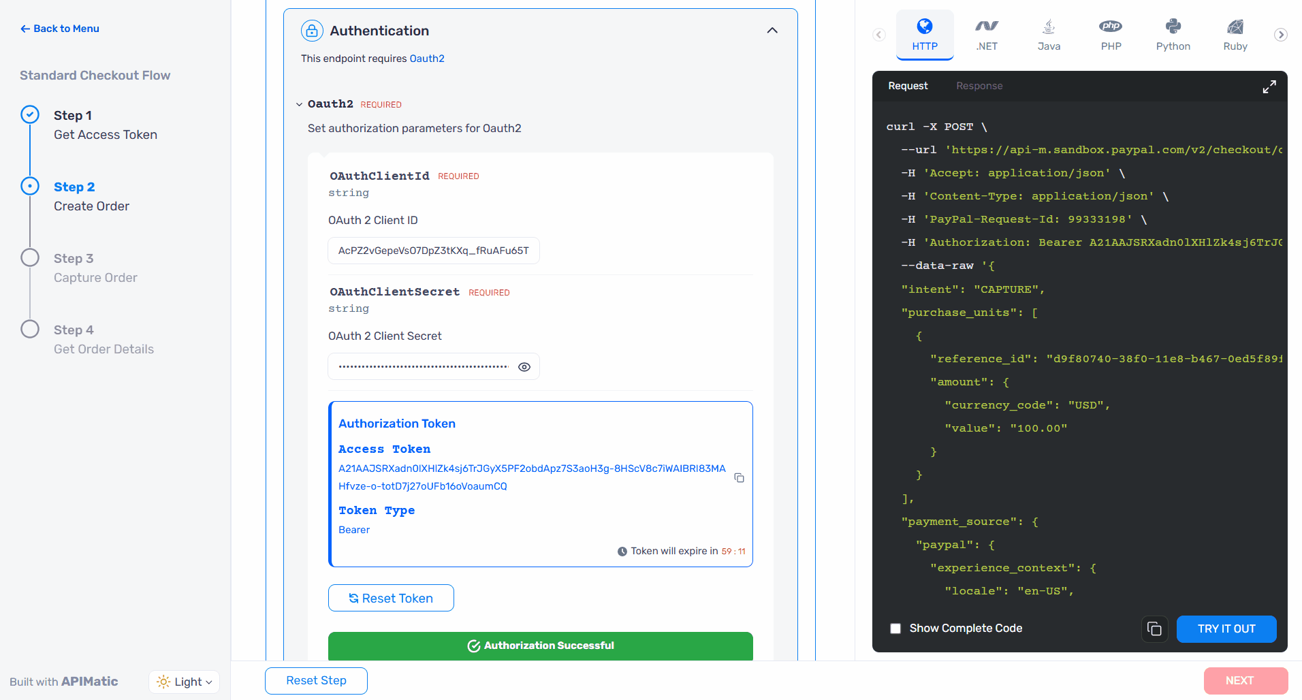Select the Python language icon

point(1173,34)
